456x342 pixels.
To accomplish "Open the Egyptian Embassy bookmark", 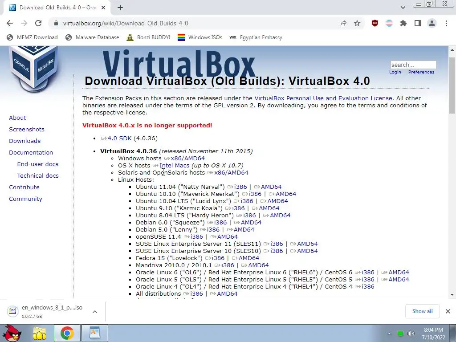I will coord(256,37).
